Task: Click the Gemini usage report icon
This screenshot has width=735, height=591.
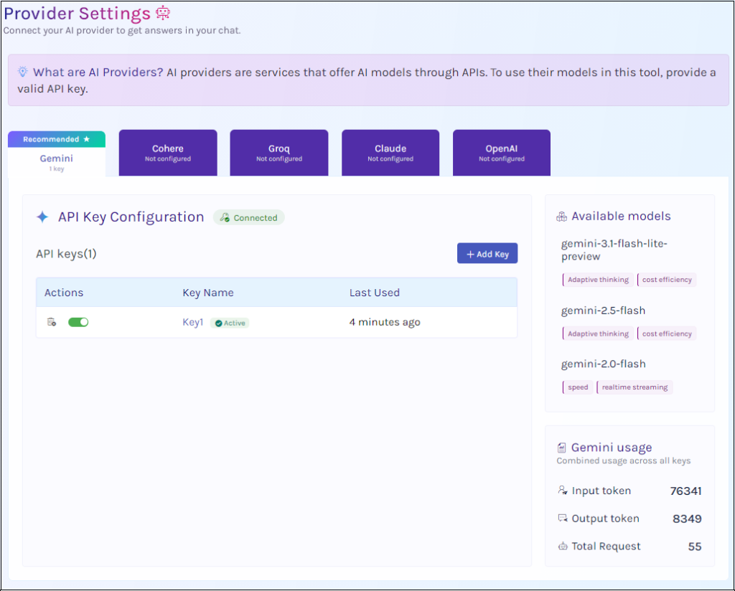Action: [x=561, y=448]
